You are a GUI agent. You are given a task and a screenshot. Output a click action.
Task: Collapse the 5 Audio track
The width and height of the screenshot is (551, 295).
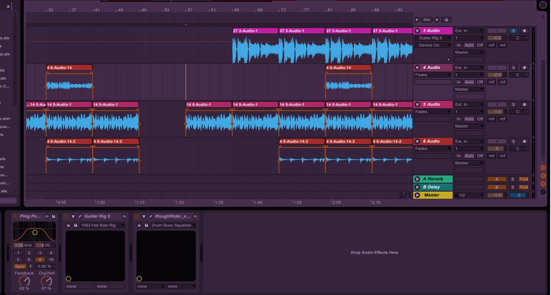[x=417, y=105]
